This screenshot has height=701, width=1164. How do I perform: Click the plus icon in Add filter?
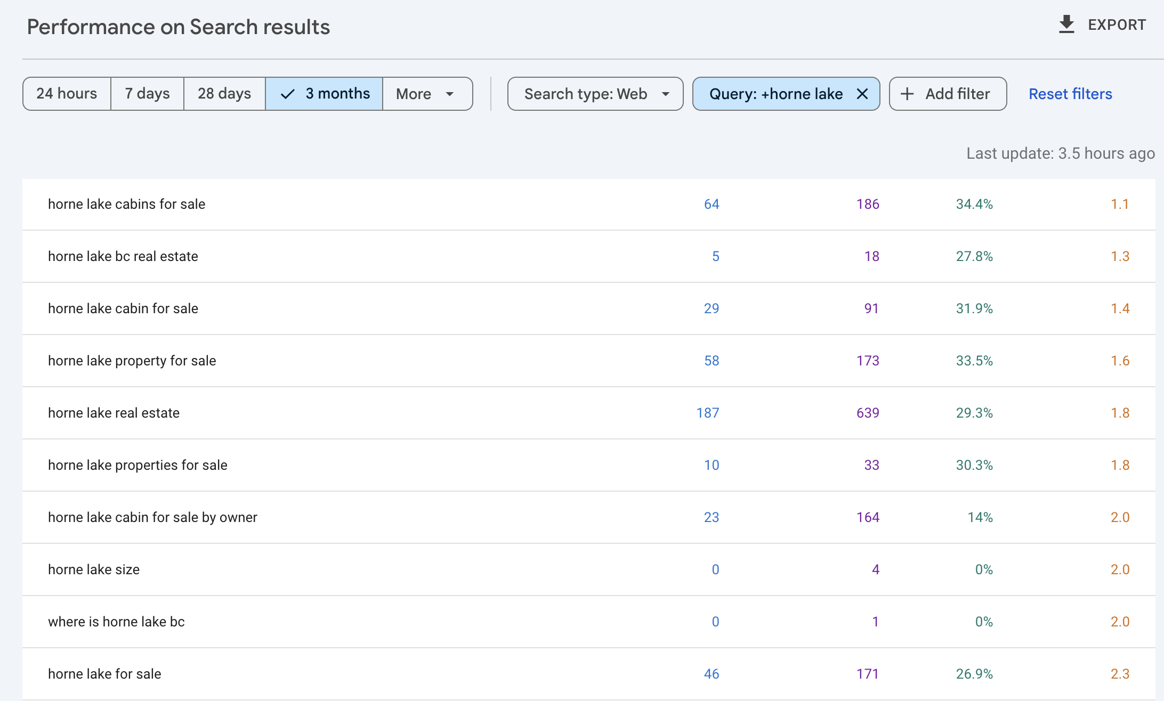tap(907, 94)
